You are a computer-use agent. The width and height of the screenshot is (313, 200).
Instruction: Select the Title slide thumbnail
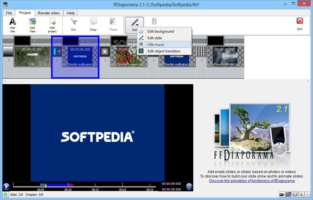coord(32,56)
